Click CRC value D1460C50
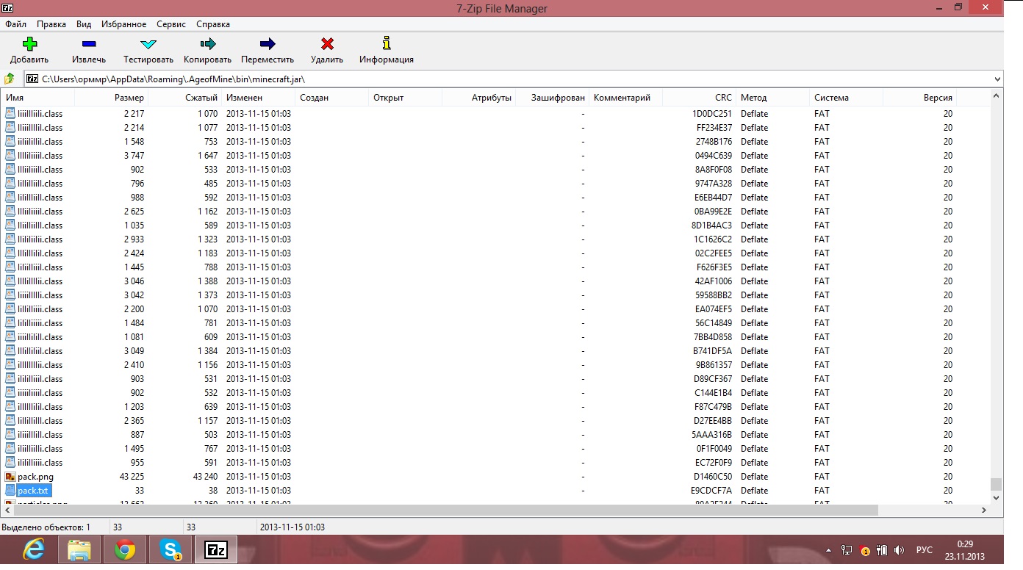Screen dimensions: 1023x570 tap(712, 477)
